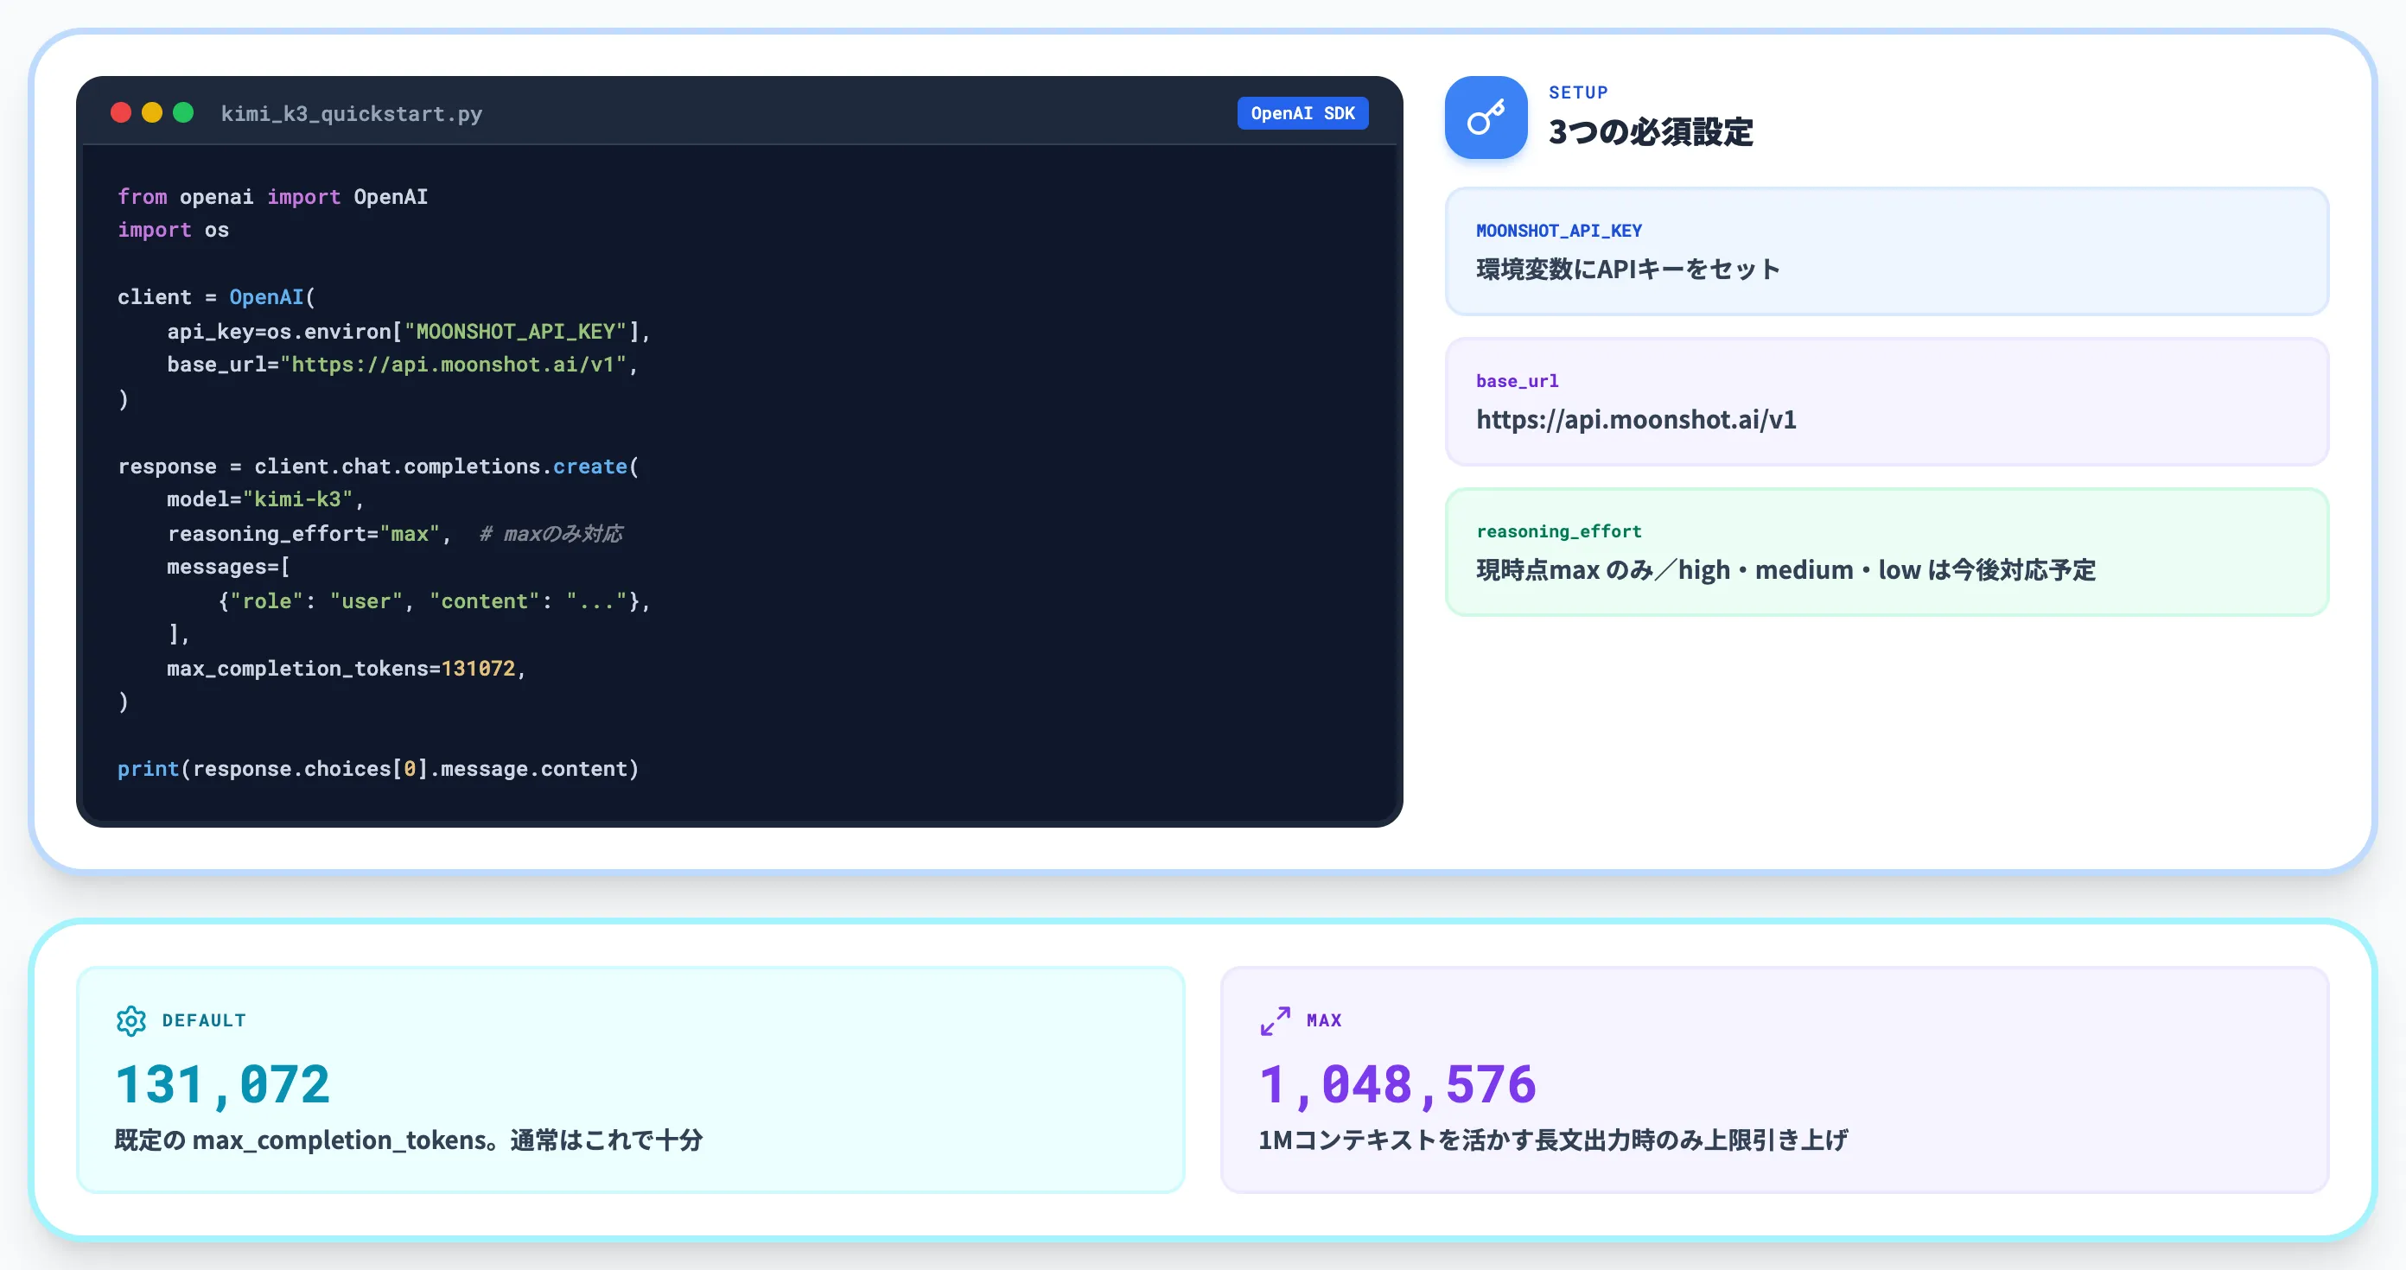Click the model="kimi-k3" code line
This screenshot has width=2406, height=1270.
265,500
